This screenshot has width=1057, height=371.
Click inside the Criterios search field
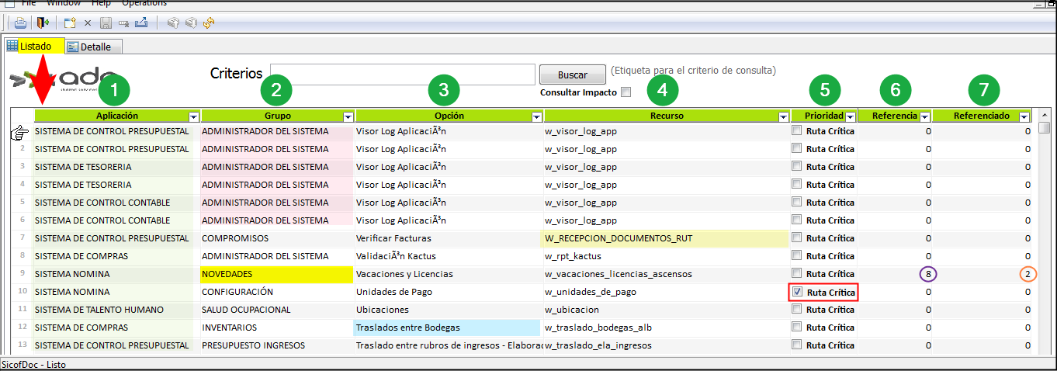[x=402, y=75]
